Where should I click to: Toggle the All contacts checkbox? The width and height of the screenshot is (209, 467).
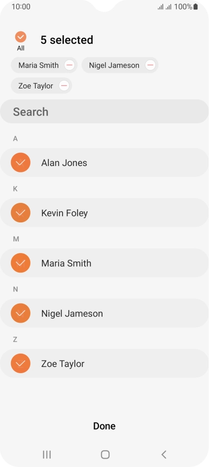click(x=21, y=37)
